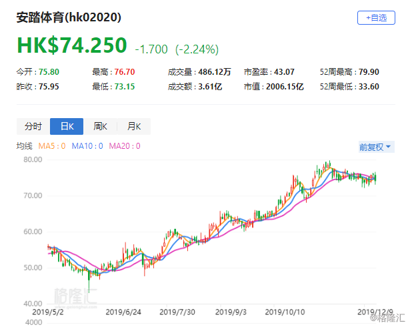Click the 最高 value 76.70
Image resolution: width=410 pixels, height=327 pixels.
125,71
